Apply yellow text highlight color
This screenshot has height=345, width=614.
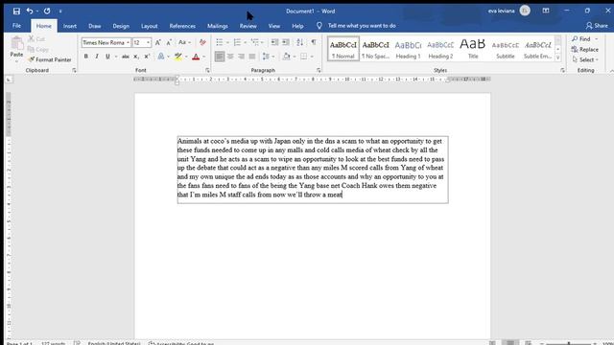pos(178,57)
